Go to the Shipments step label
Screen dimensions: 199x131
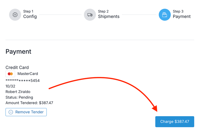(109, 17)
